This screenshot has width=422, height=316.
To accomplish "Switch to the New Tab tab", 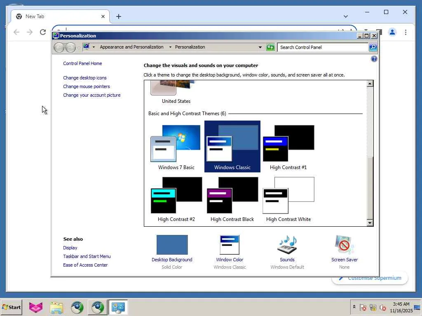I will 60,16.
